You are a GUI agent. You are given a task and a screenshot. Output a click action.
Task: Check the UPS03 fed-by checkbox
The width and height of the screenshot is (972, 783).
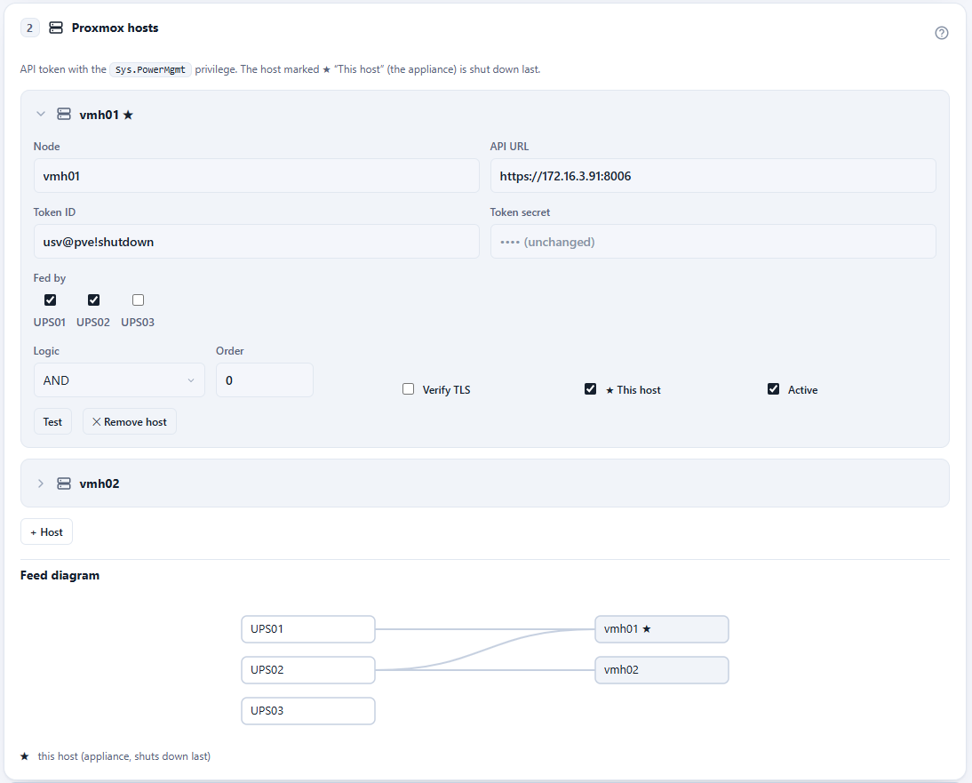tap(139, 300)
